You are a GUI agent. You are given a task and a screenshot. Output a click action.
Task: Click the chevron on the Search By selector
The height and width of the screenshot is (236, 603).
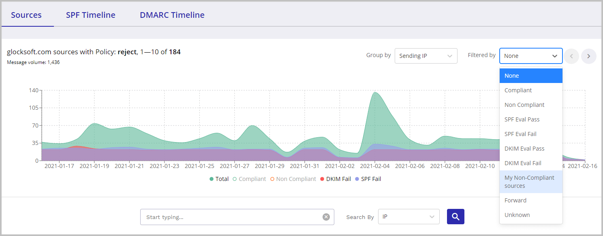(x=432, y=217)
